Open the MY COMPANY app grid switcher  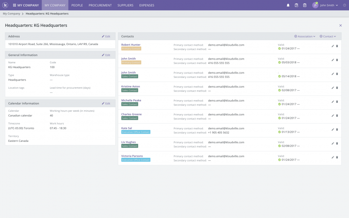click(26, 5)
